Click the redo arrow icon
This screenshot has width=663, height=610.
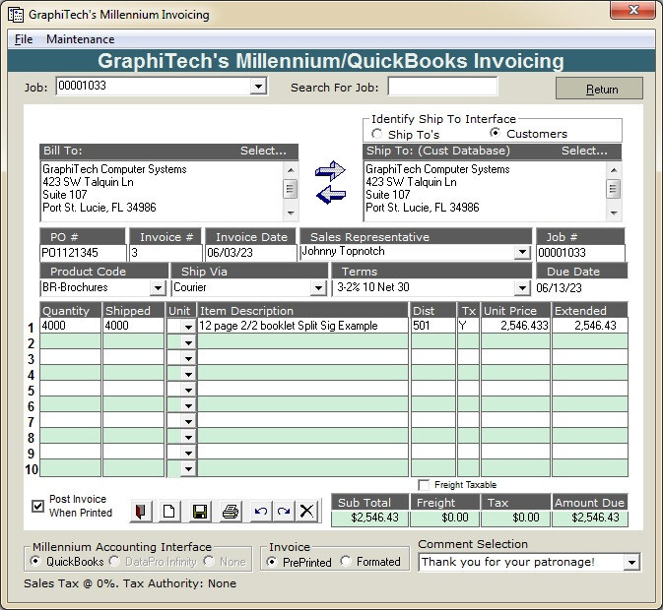tap(284, 512)
